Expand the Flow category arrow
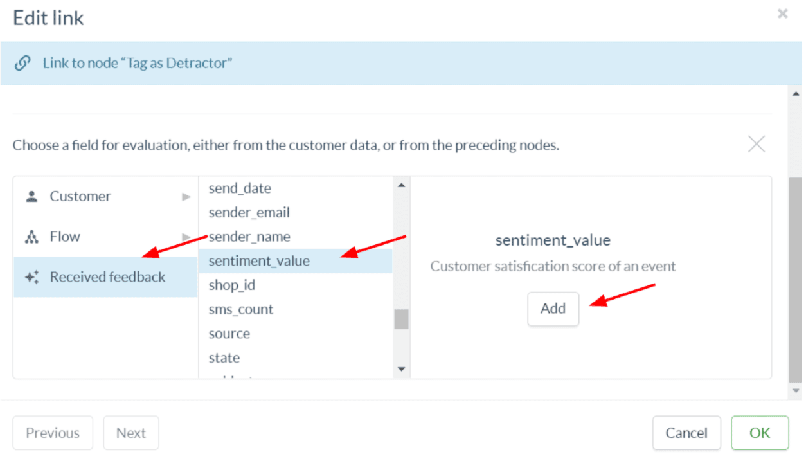This screenshot has width=806, height=459. (186, 237)
